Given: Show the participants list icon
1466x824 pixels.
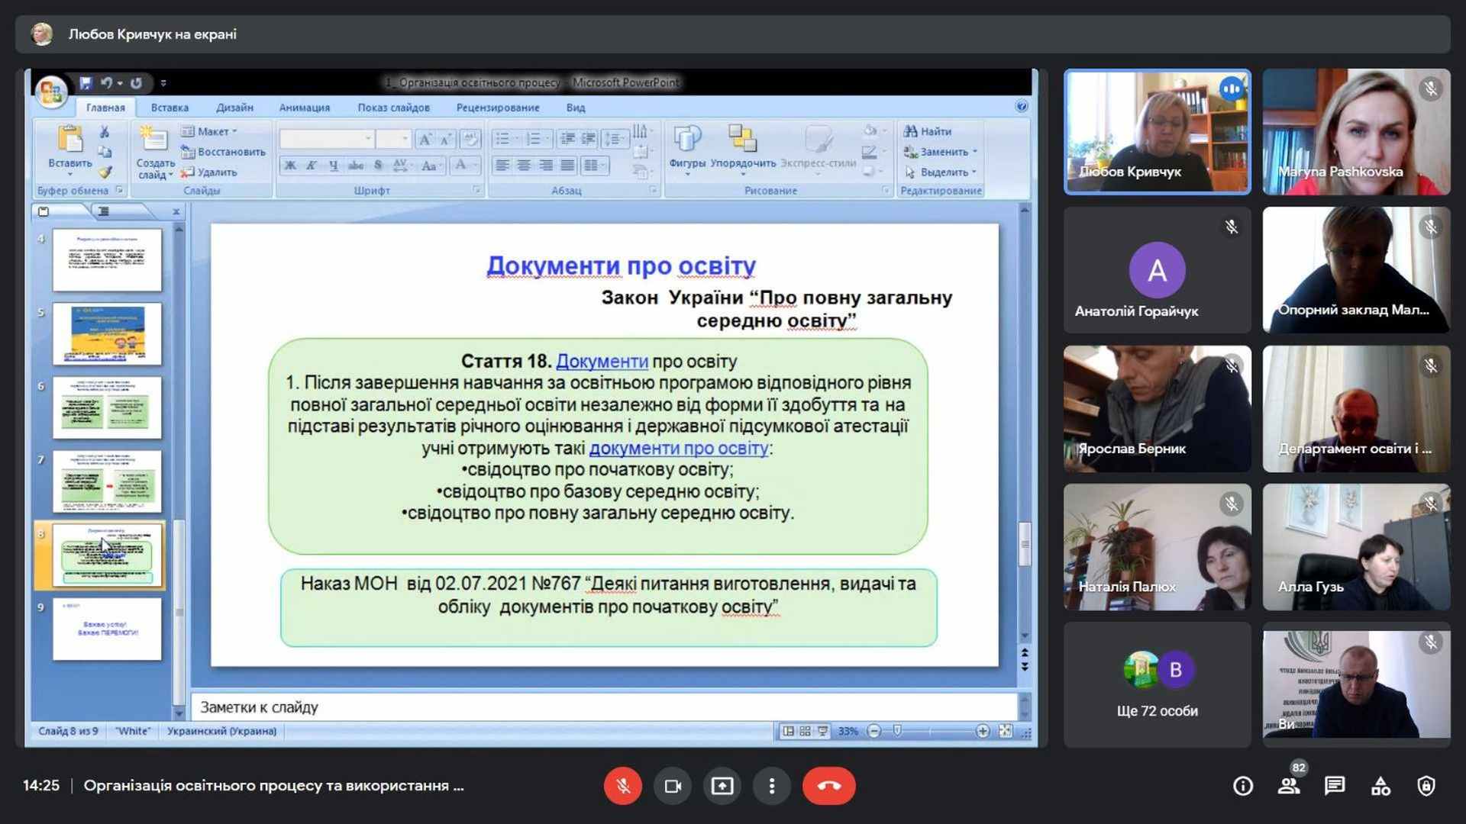Looking at the screenshot, I should click(1289, 786).
